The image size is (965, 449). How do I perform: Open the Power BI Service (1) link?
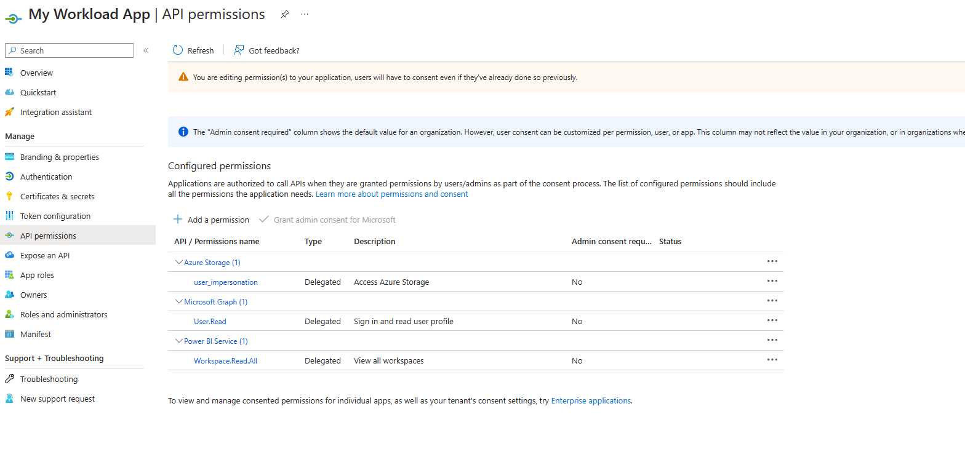point(215,341)
